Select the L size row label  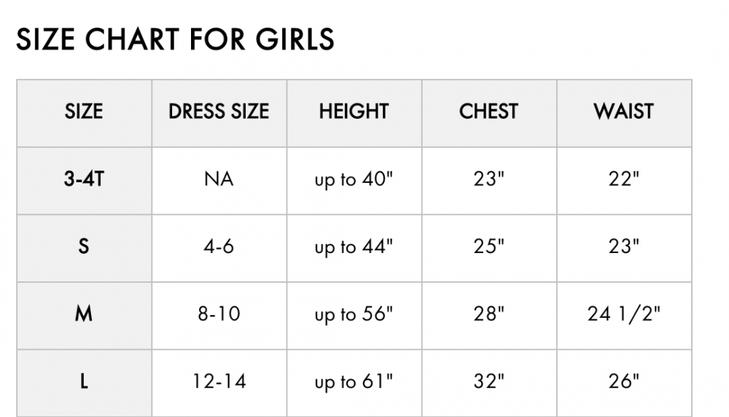click(84, 383)
